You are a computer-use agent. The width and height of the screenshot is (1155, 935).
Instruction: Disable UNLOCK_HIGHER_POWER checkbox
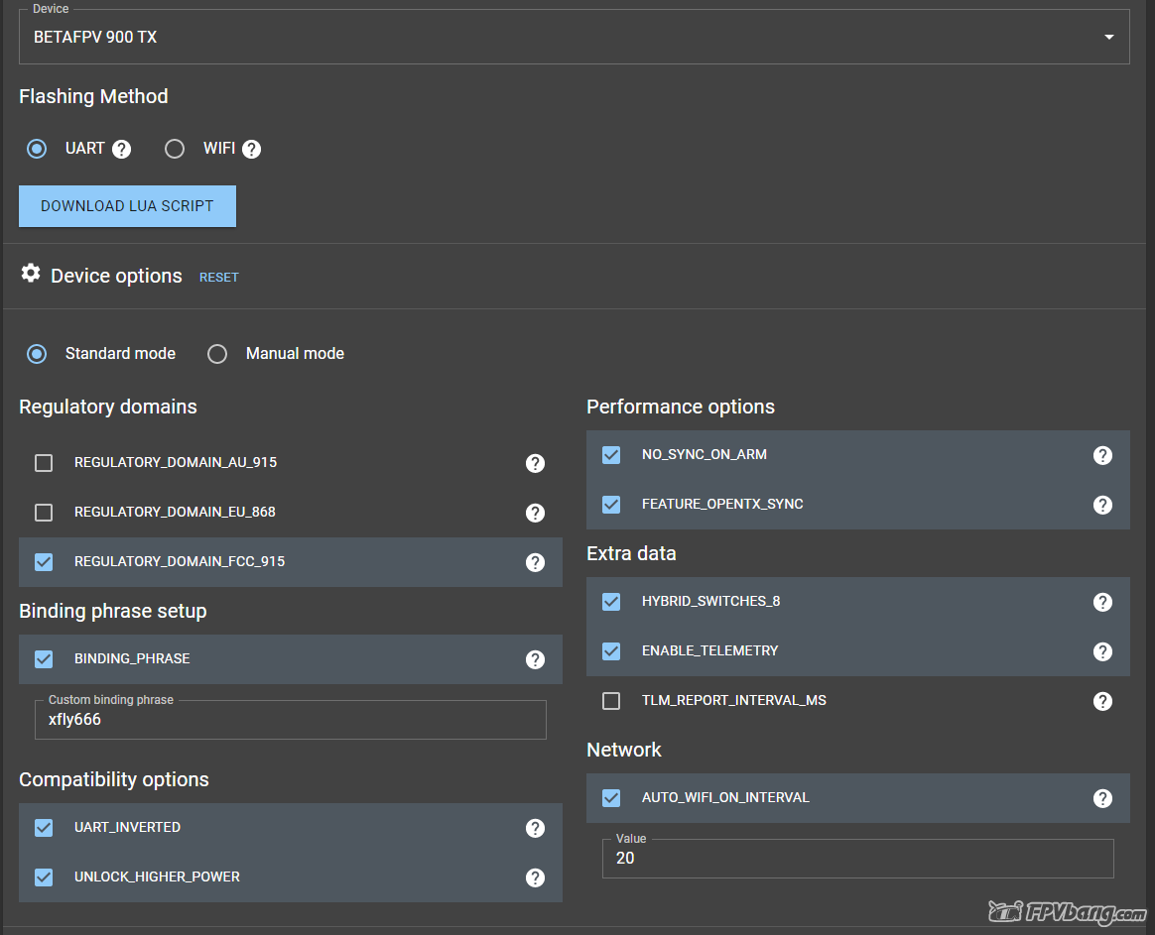point(44,877)
